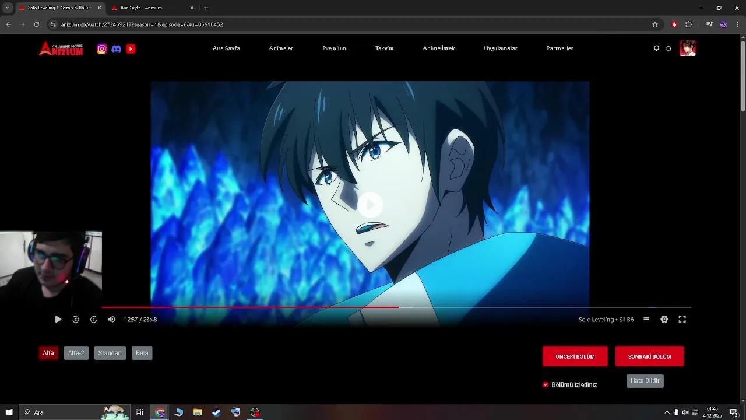Open Anizium Discord server icon
The height and width of the screenshot is (420, 746).
pyautogui.click(x=117, y=49)
